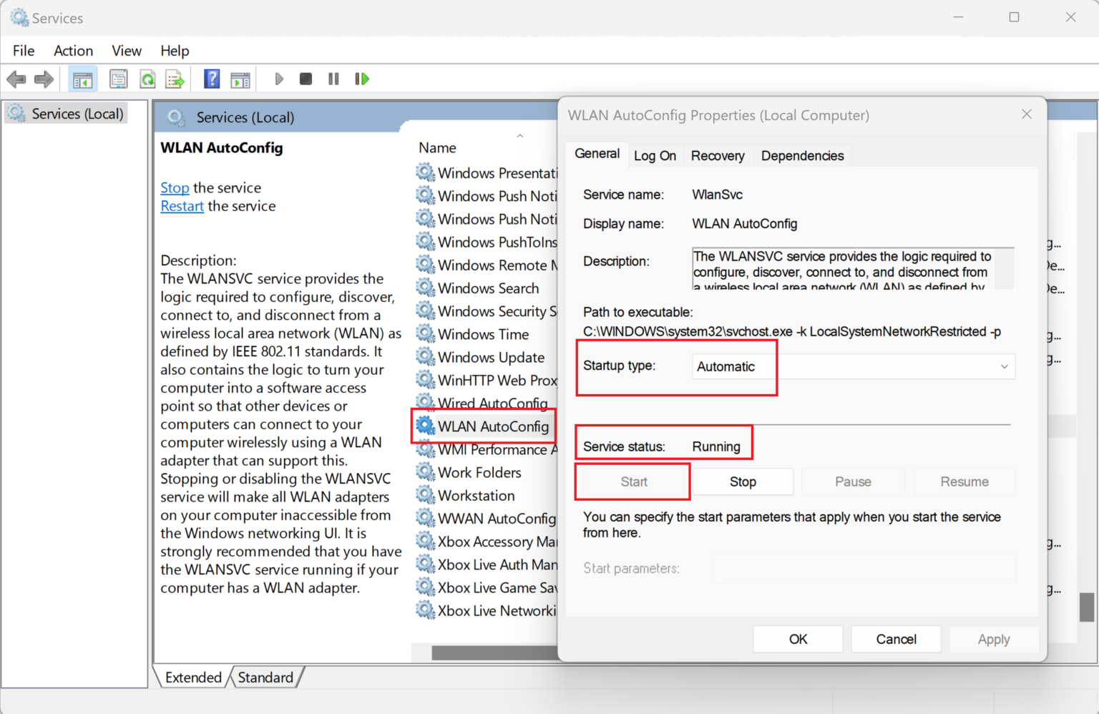1099x714 pixels.
Task: Click the Restart Service toolbar icon
Action: 362,79
